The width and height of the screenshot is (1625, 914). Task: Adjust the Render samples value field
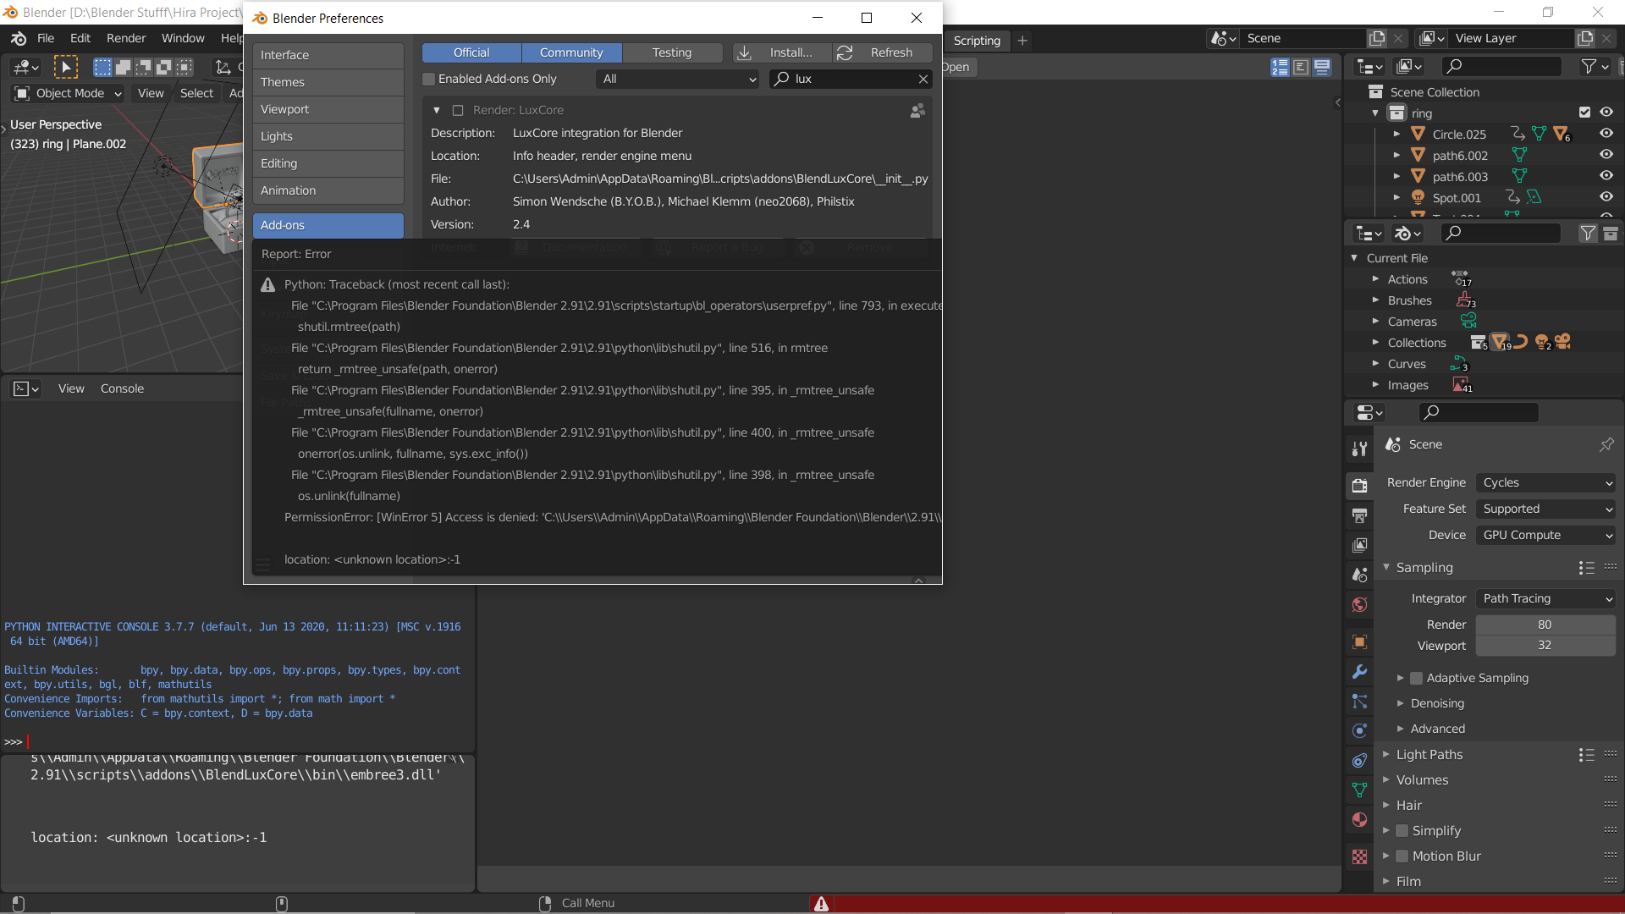[x=1545, y=624]
